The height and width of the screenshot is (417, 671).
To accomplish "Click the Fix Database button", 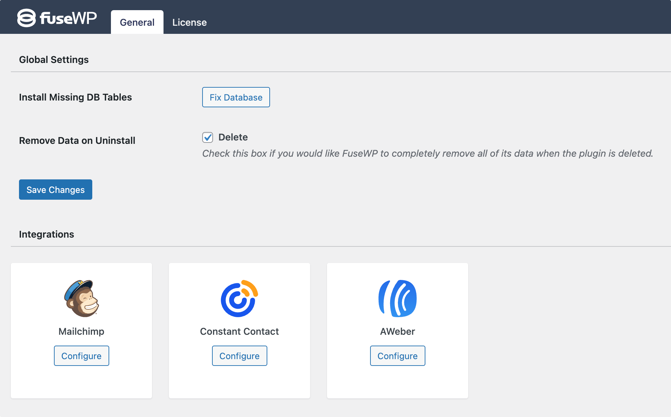I will 236,97.
